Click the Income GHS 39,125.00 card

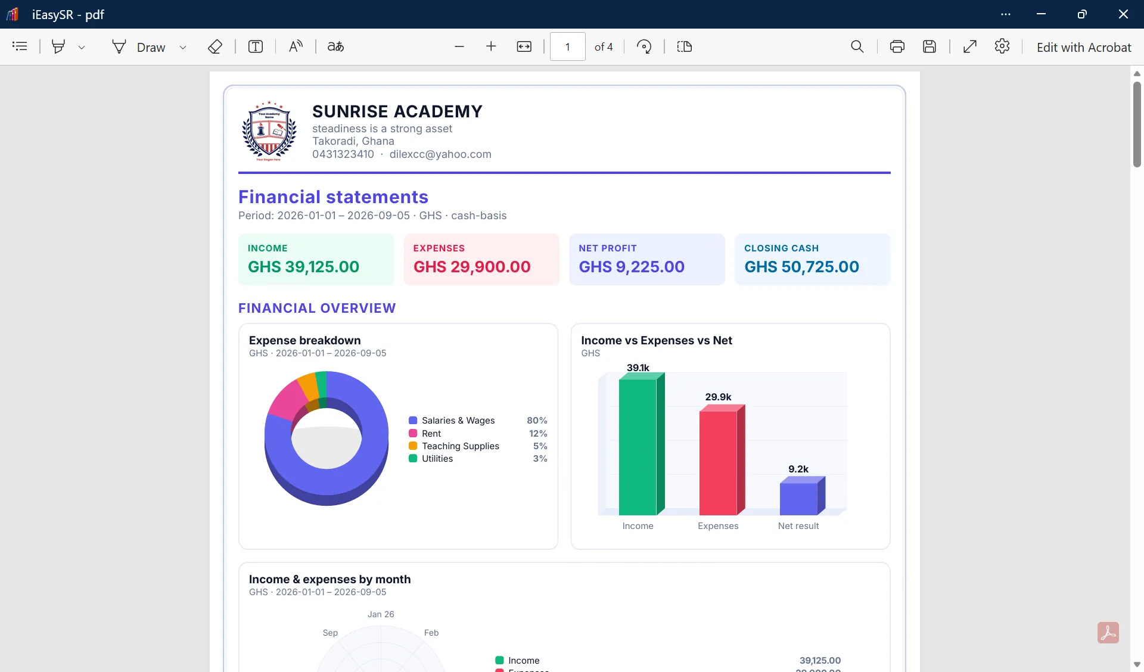[316, 259]
